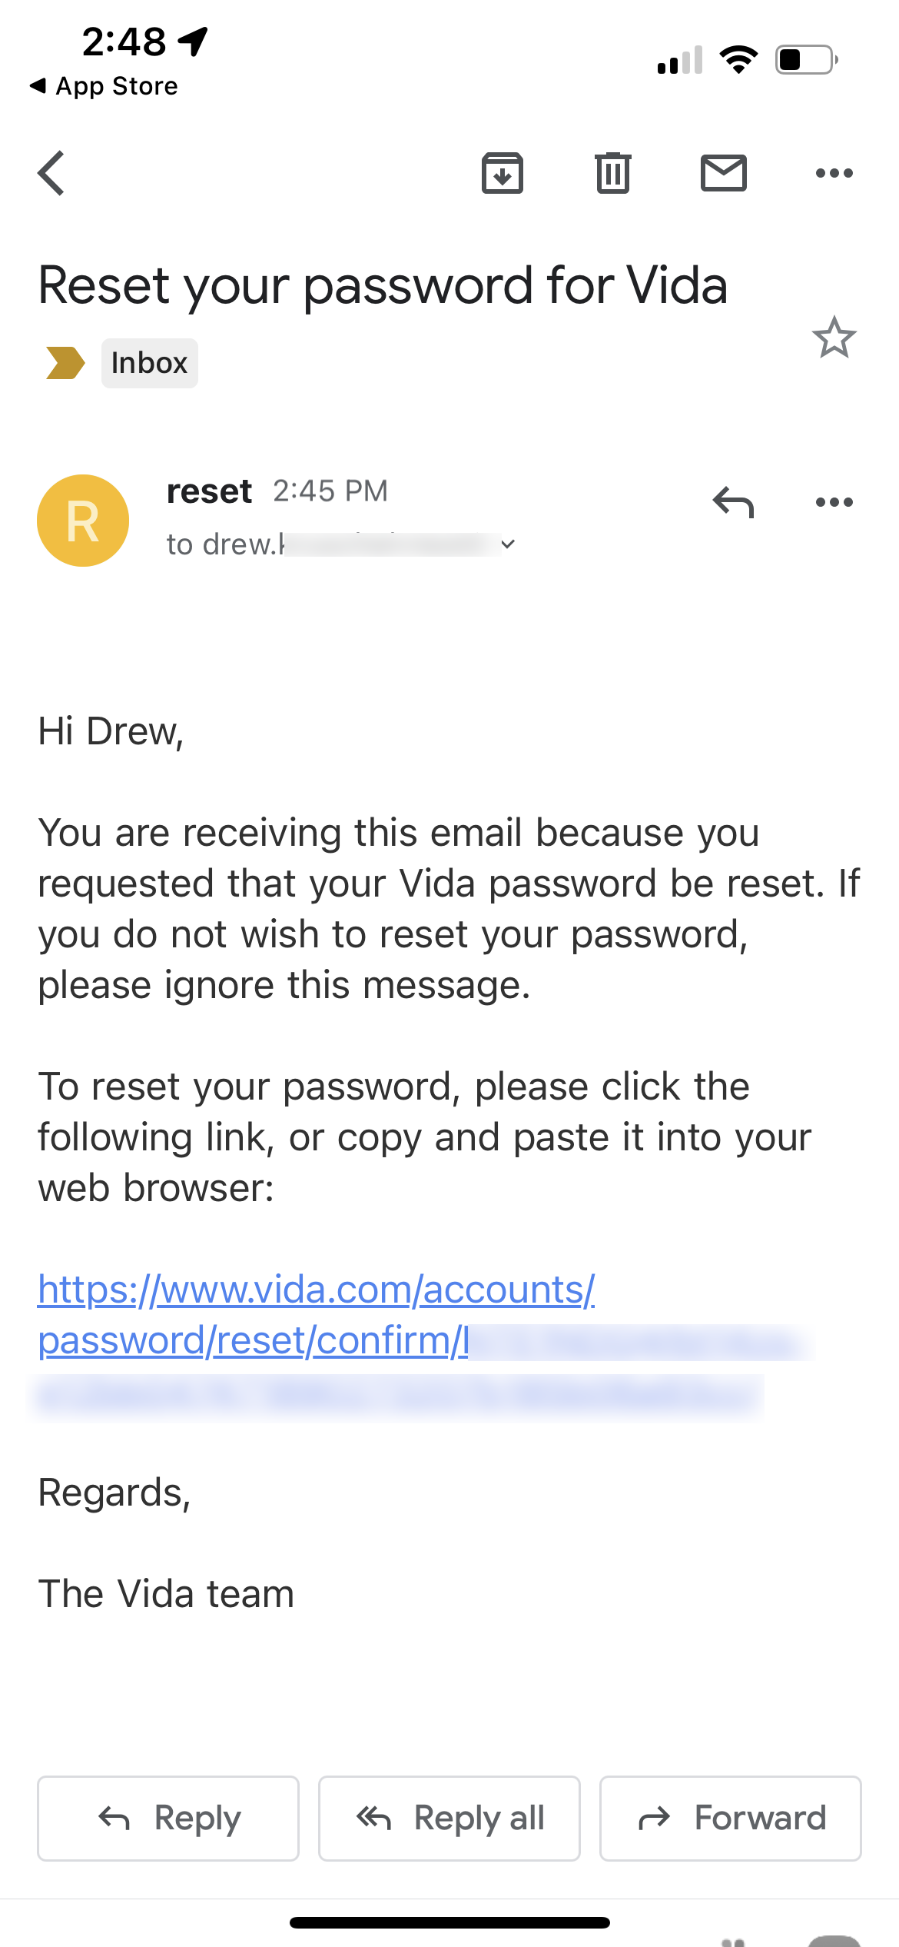Delete the password reset email

612,172
